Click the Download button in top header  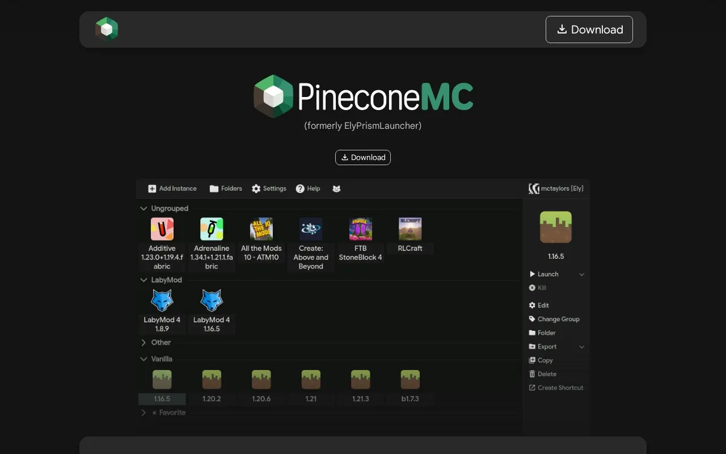[589, 30]
